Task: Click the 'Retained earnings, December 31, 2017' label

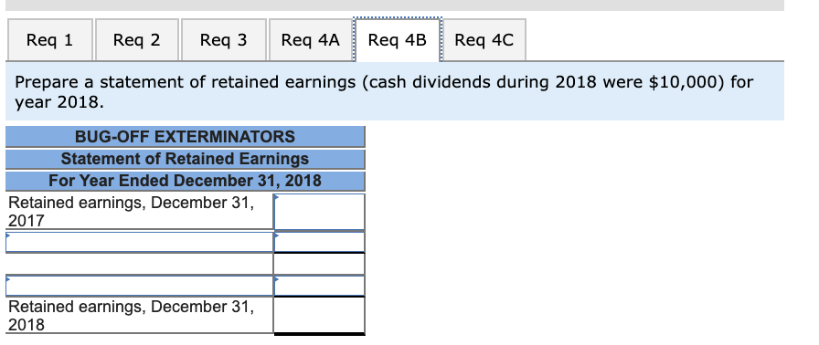Action: [132, 212]
